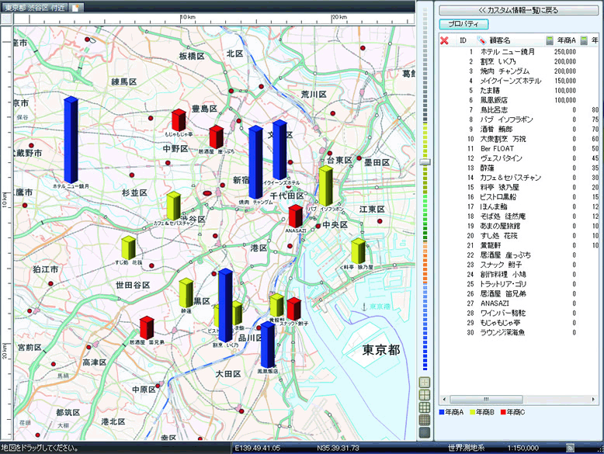Select row たま膳 in list
The image size is (604, 454).
pyautogui.click(x=519, y=91)
